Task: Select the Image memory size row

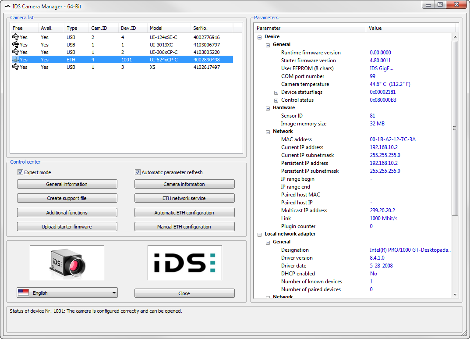Action: 353,124
